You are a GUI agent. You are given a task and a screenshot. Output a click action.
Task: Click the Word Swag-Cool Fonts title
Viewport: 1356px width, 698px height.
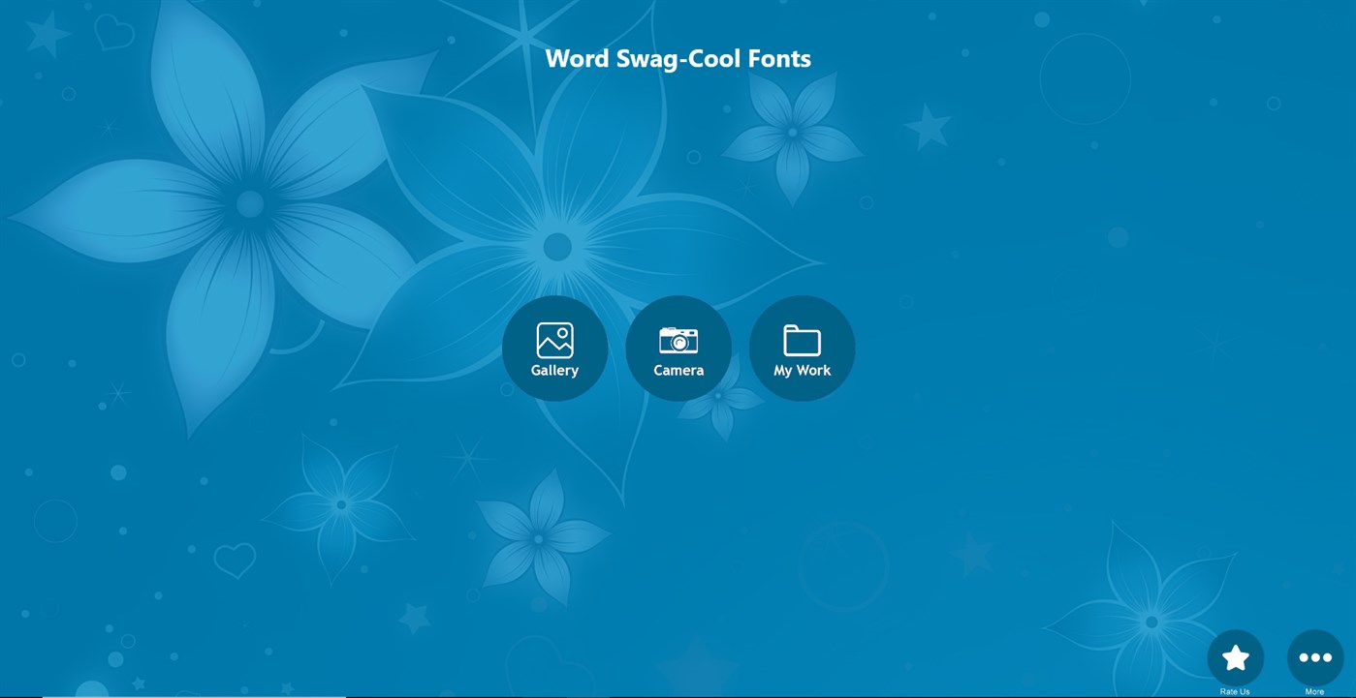(x=678, y=58)
